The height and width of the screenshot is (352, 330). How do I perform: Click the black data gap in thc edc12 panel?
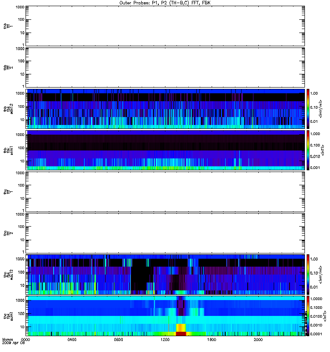click(x=140, y=274)
